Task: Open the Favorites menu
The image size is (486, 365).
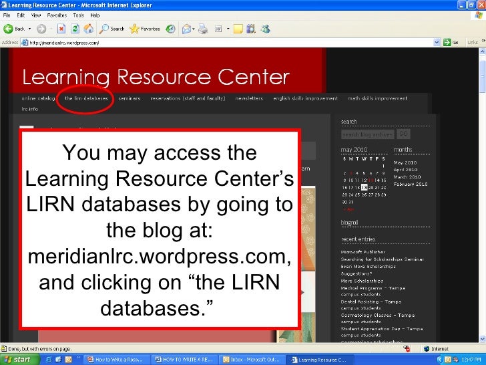Action: [x=57, y=15]
